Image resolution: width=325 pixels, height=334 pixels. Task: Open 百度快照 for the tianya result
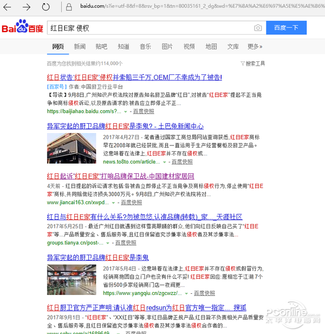pyautogui.click(x=126, y=243)
